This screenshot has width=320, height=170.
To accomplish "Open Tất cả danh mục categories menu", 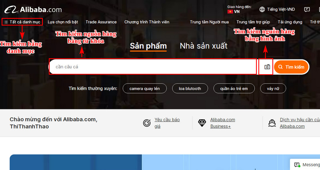I will click(22, 22).
